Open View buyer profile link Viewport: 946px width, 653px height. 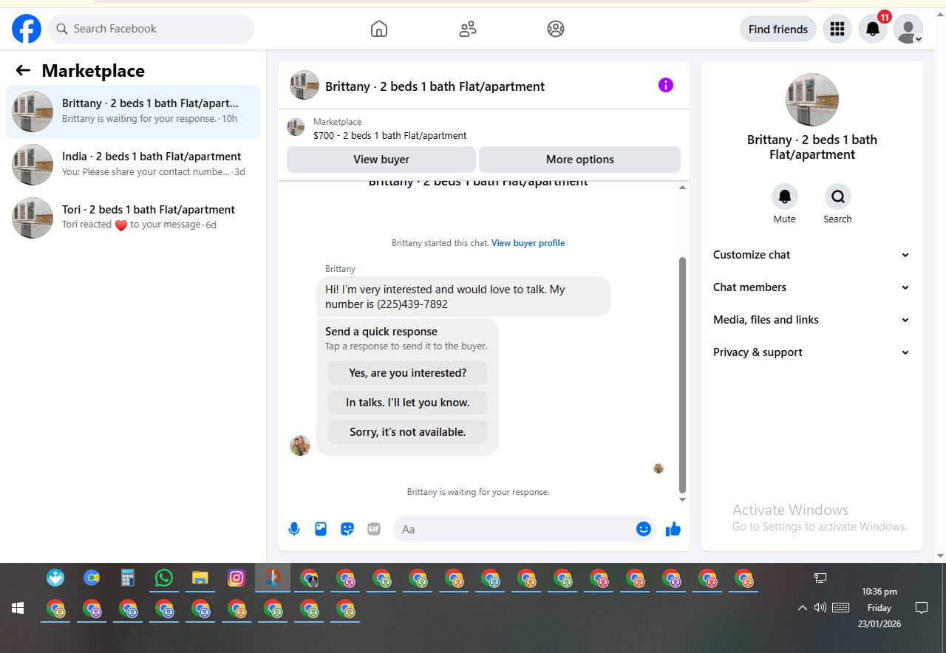click(528, 243)
